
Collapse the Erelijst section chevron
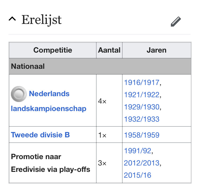pos(12,19)
